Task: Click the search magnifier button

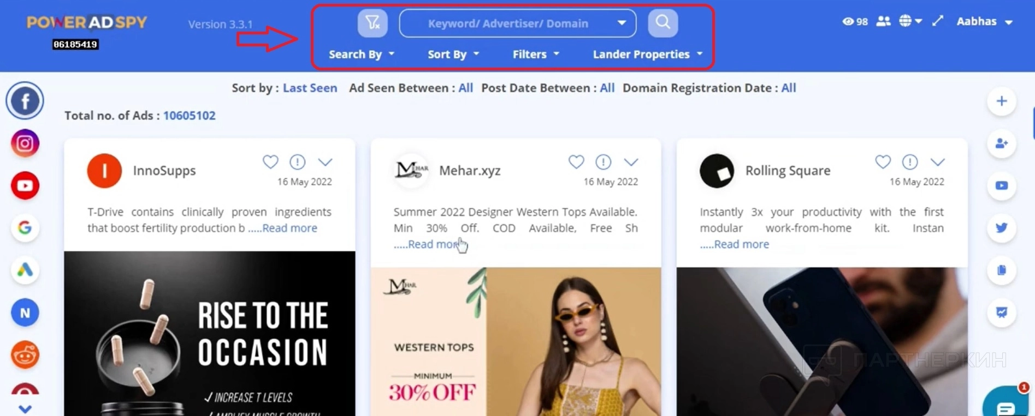Action: pyautogui.click(x=663, y=23)
